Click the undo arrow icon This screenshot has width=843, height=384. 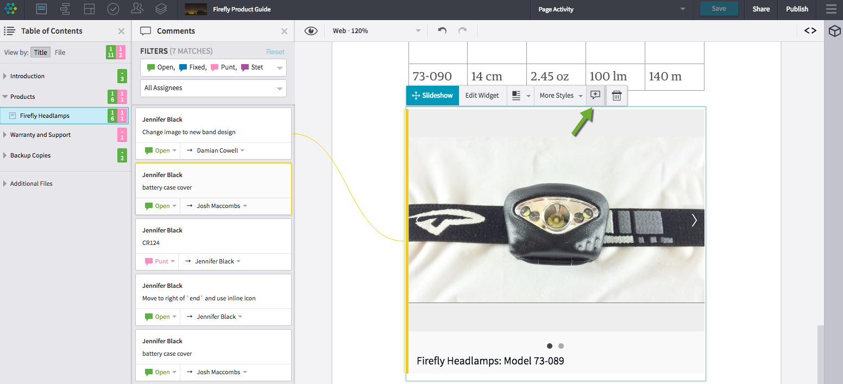[442, 31]
